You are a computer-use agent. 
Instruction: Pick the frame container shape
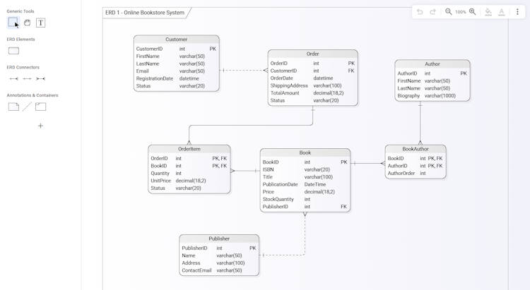click(x=40, y=107)
